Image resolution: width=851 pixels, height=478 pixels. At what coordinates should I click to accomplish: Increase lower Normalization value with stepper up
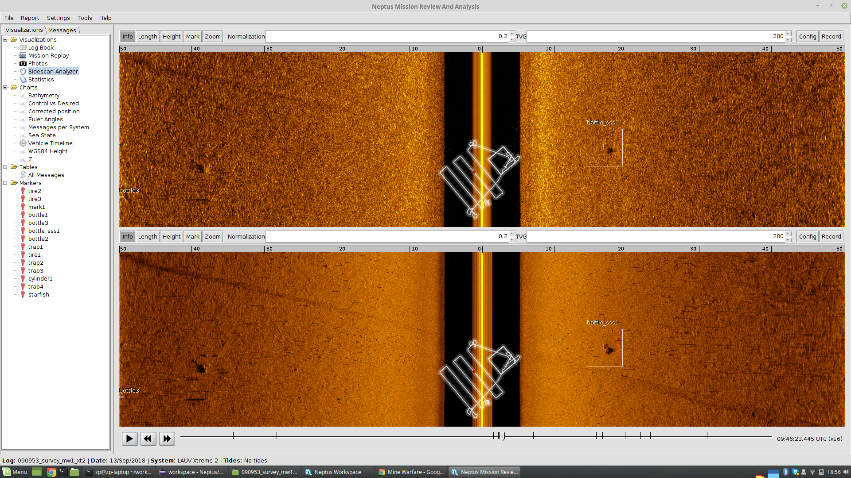[x=512, y=234]
